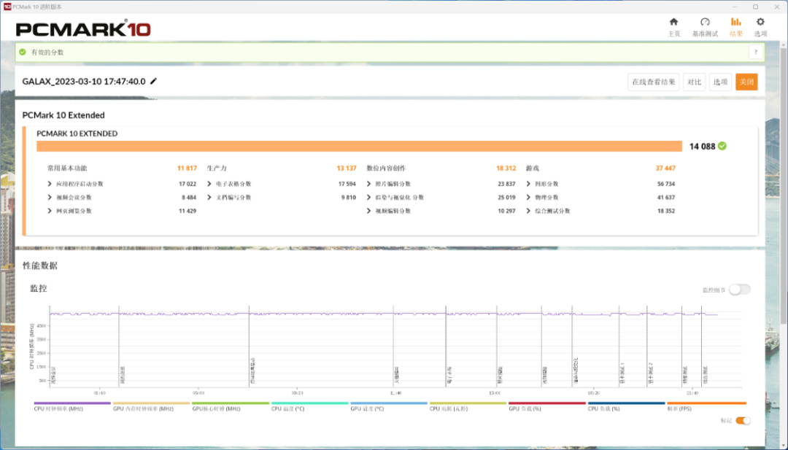This screenshot has height=450, width=788.
Task: Click the green valid score check icon
Action: pos(23,53)
